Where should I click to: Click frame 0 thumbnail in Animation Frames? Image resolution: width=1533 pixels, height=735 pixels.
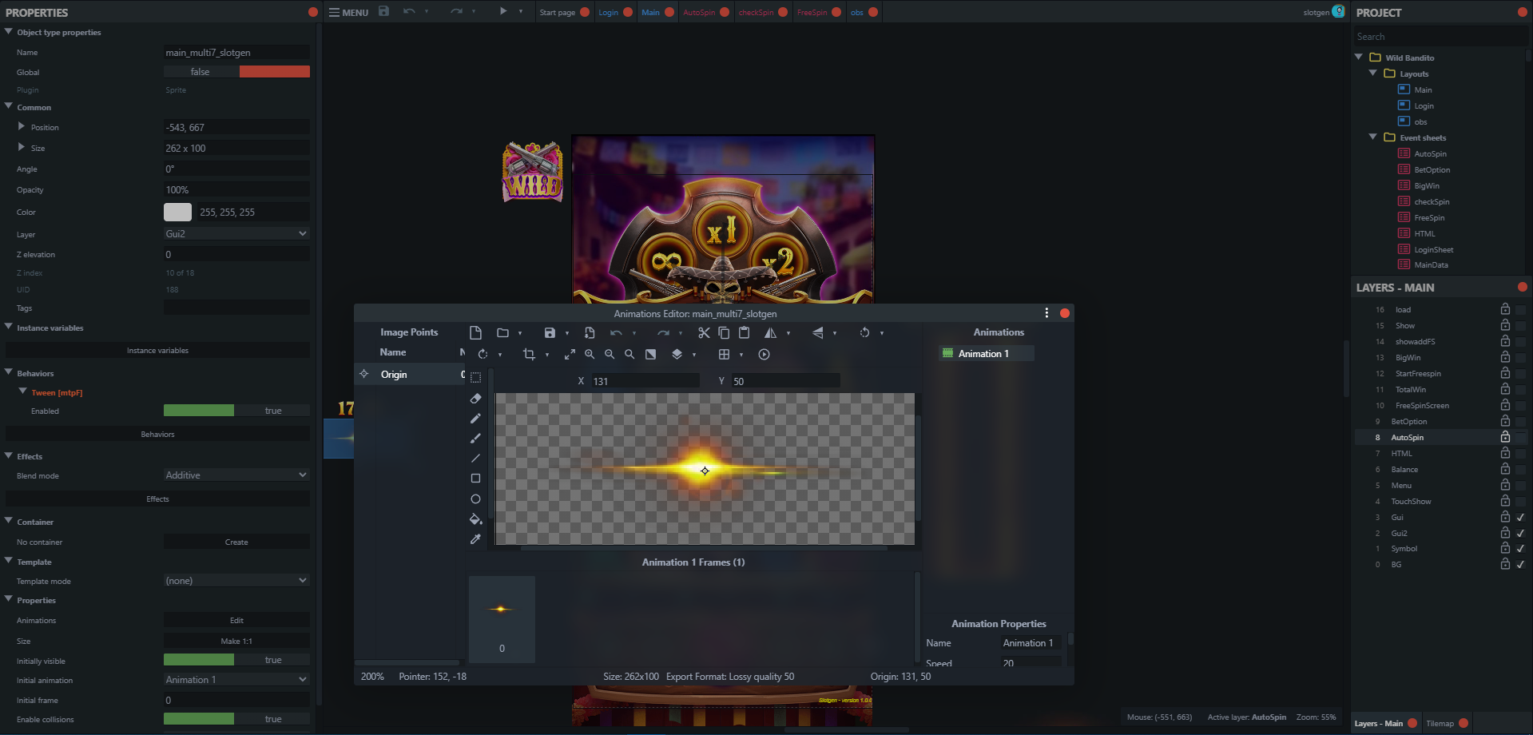[502, 619]
